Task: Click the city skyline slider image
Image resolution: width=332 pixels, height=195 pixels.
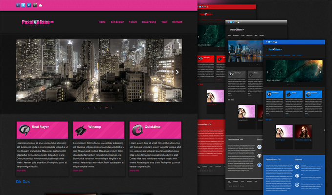Action: (99, 68)
